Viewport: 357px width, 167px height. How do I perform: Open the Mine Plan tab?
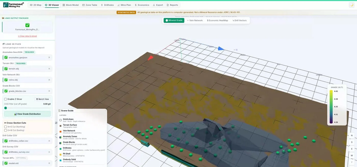point(124,5)
